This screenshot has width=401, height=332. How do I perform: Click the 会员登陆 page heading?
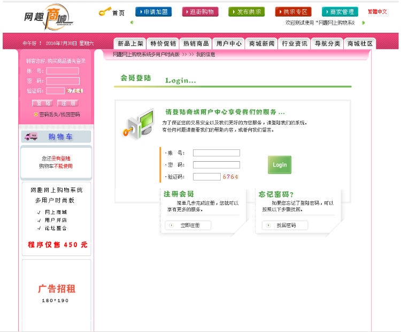point(136,78)
